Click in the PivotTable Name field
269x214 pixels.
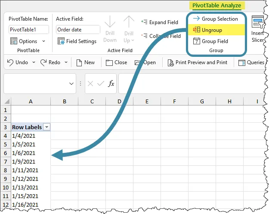pyautogui.click(x=28, y=30)
